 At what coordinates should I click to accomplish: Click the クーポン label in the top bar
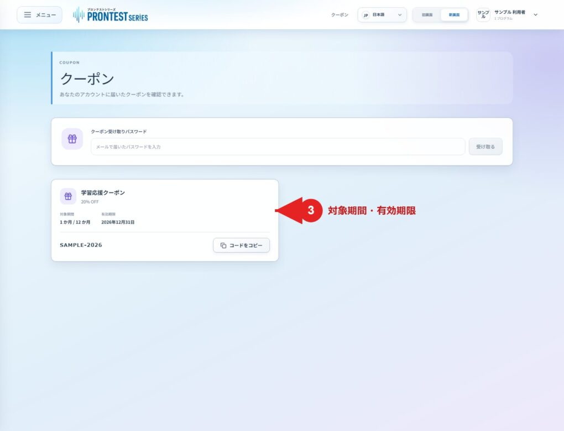click(340, 15)
